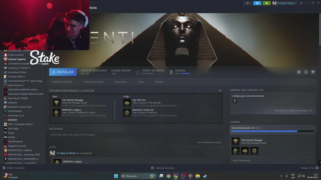Go to the Página de la tienda tab
The width and height of the screenshot is (321, 180).
[62, 82]
